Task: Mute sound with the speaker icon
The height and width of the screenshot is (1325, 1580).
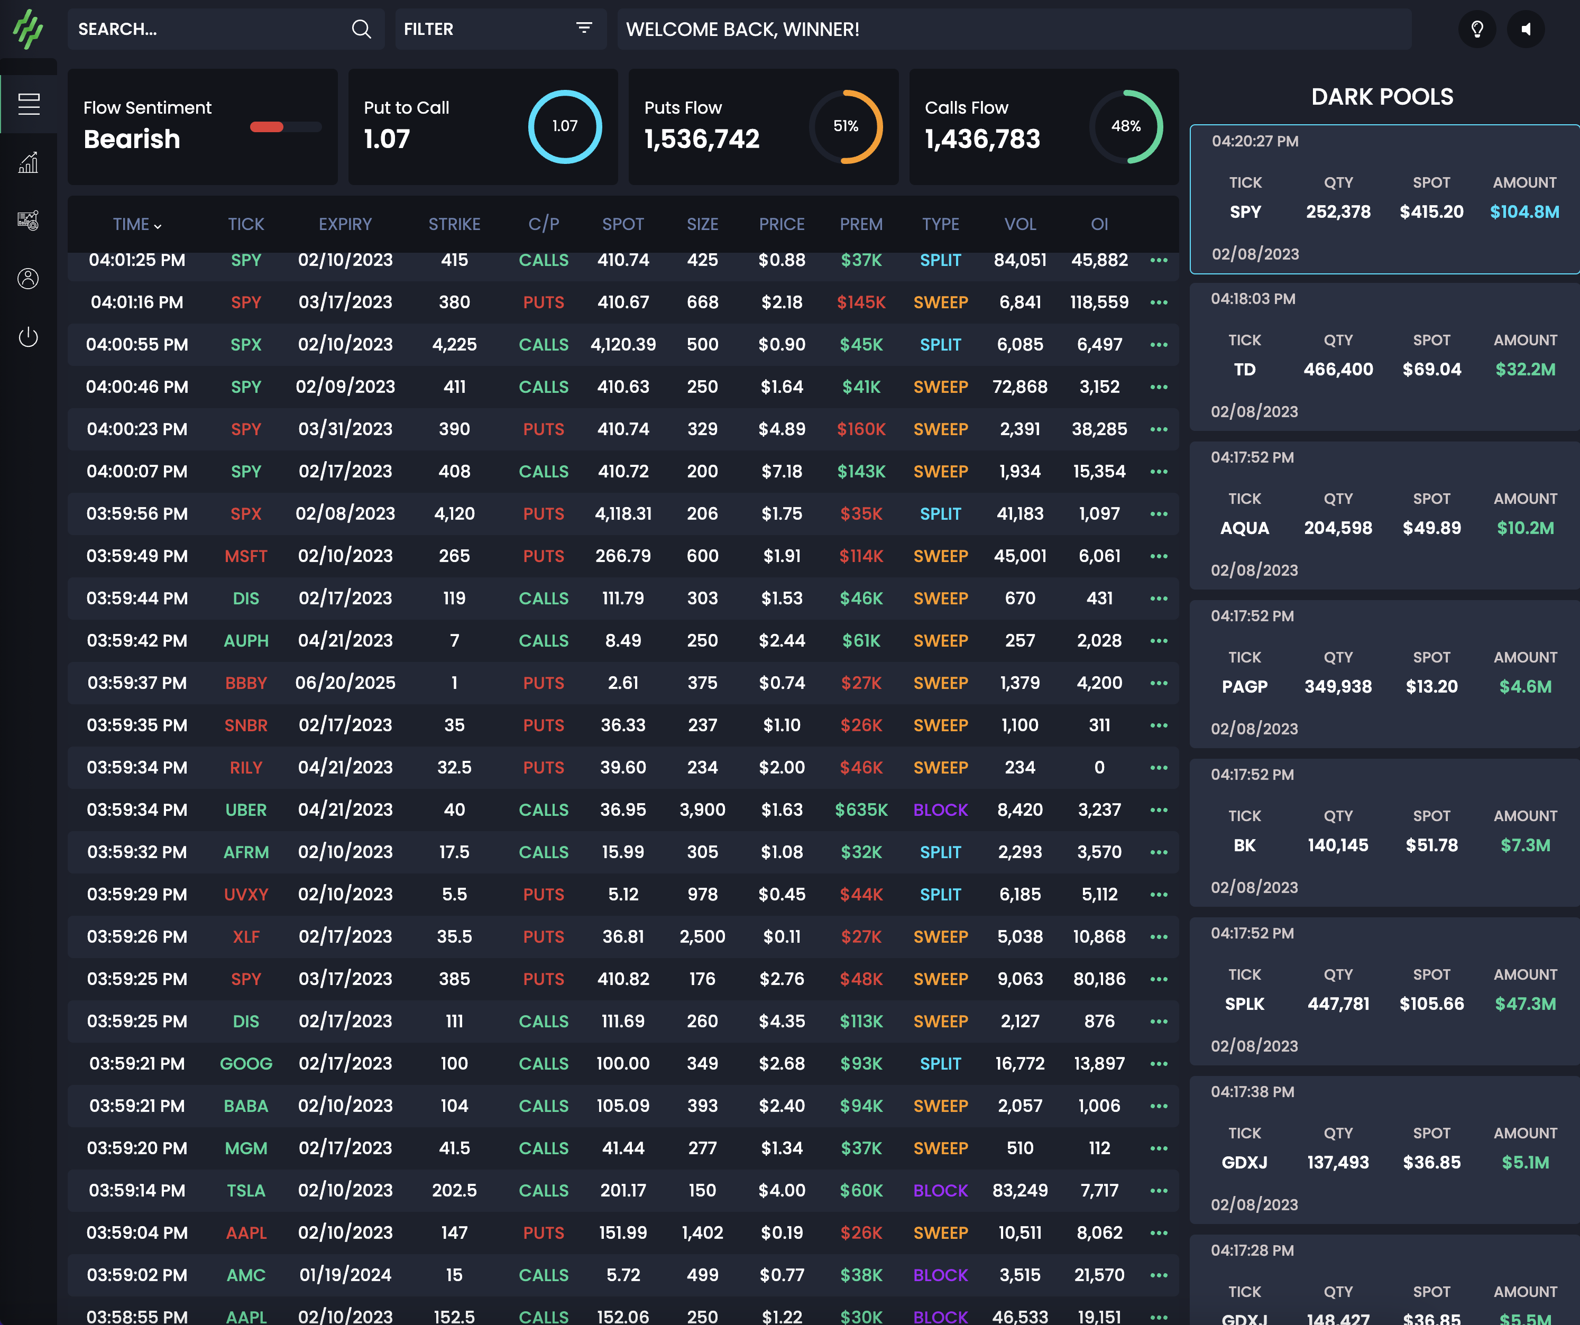Action: pos(1526,29)
